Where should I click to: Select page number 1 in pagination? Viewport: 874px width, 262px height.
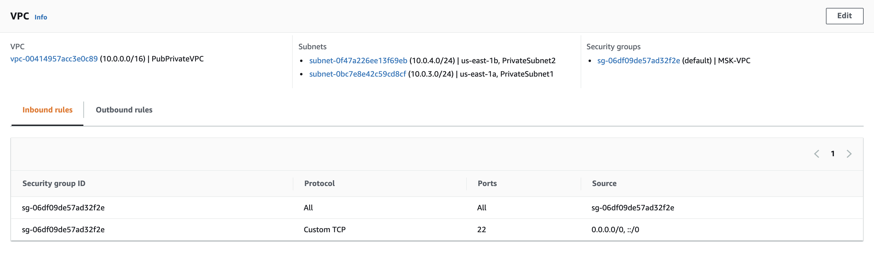point(833,154)
